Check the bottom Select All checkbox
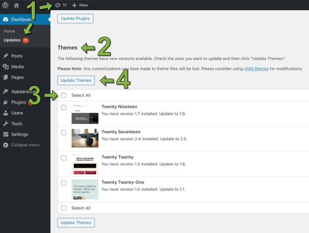The width and height of the screenshot is (309, 233). [64, 208]
